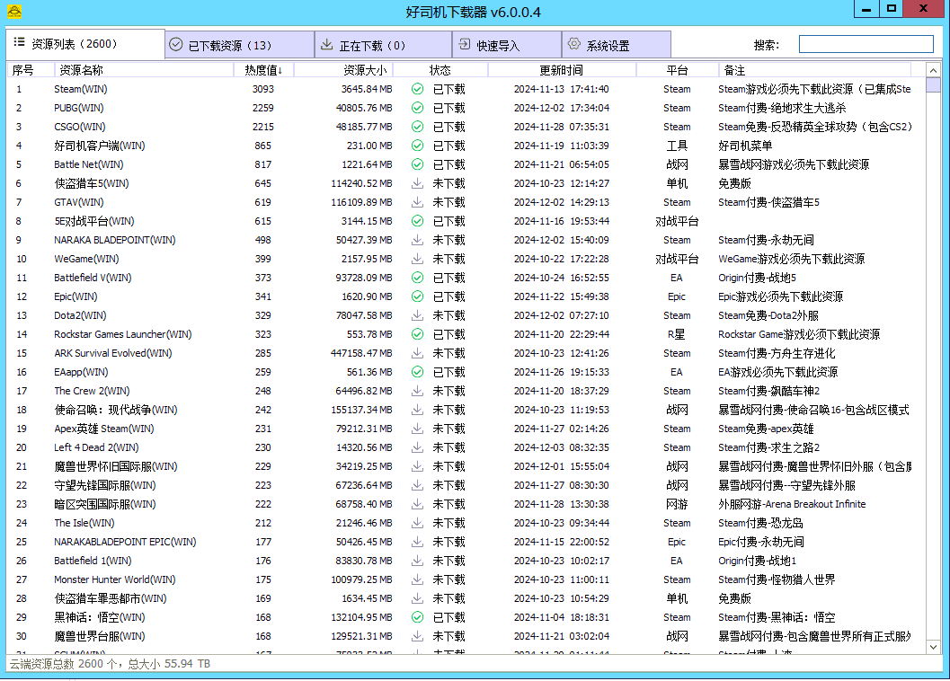Sort by the 备注 column header
This screenshot has width=950, height=681.
(815, 70)
